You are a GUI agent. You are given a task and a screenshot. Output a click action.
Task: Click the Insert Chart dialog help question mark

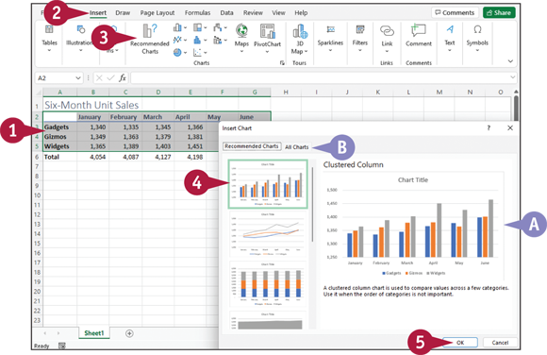point(489,127)
